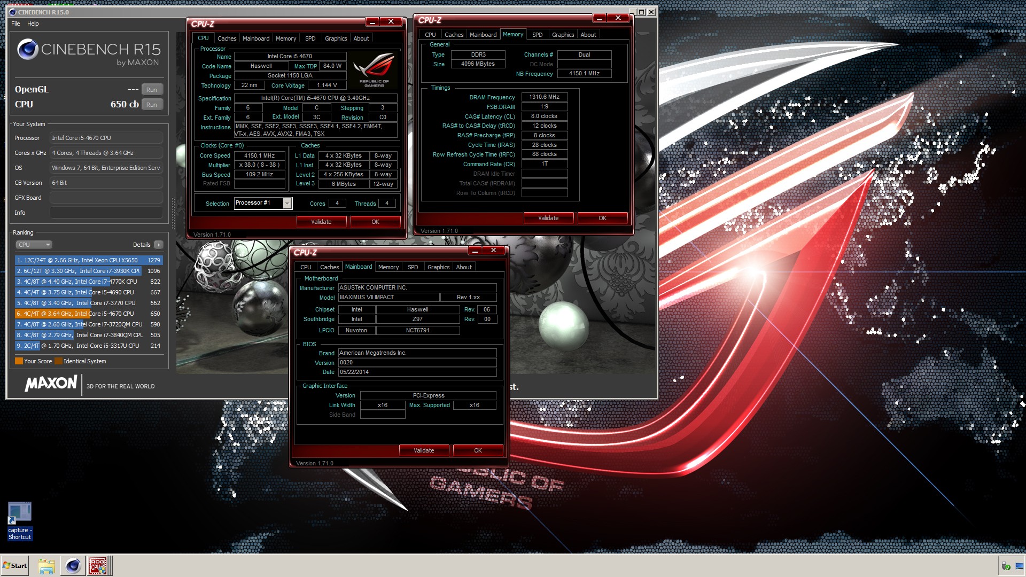Click the Processor field in Your System
The height and width of the screenshot is (577, 1026).
pos(106,138)
